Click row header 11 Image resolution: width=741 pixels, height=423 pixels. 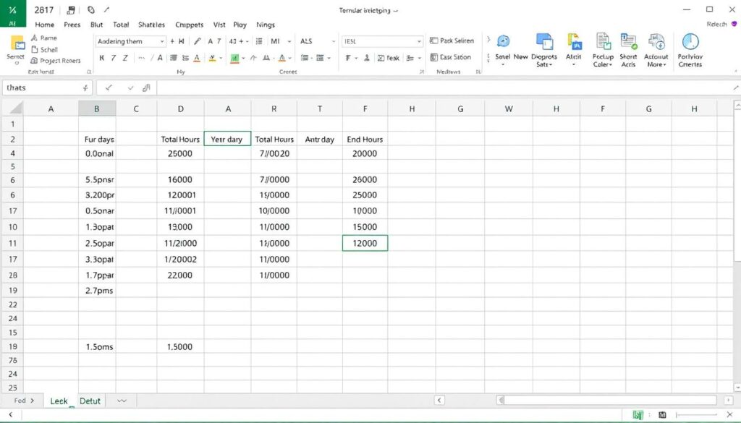coord(12,243)
